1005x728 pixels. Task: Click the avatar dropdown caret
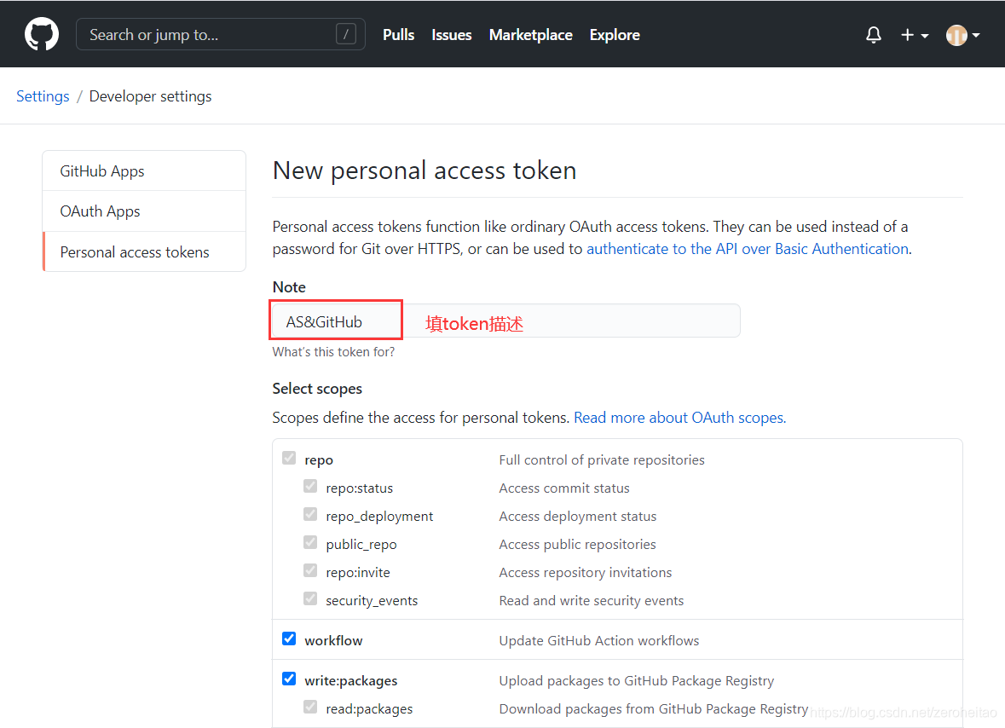(x=977, y=35)
